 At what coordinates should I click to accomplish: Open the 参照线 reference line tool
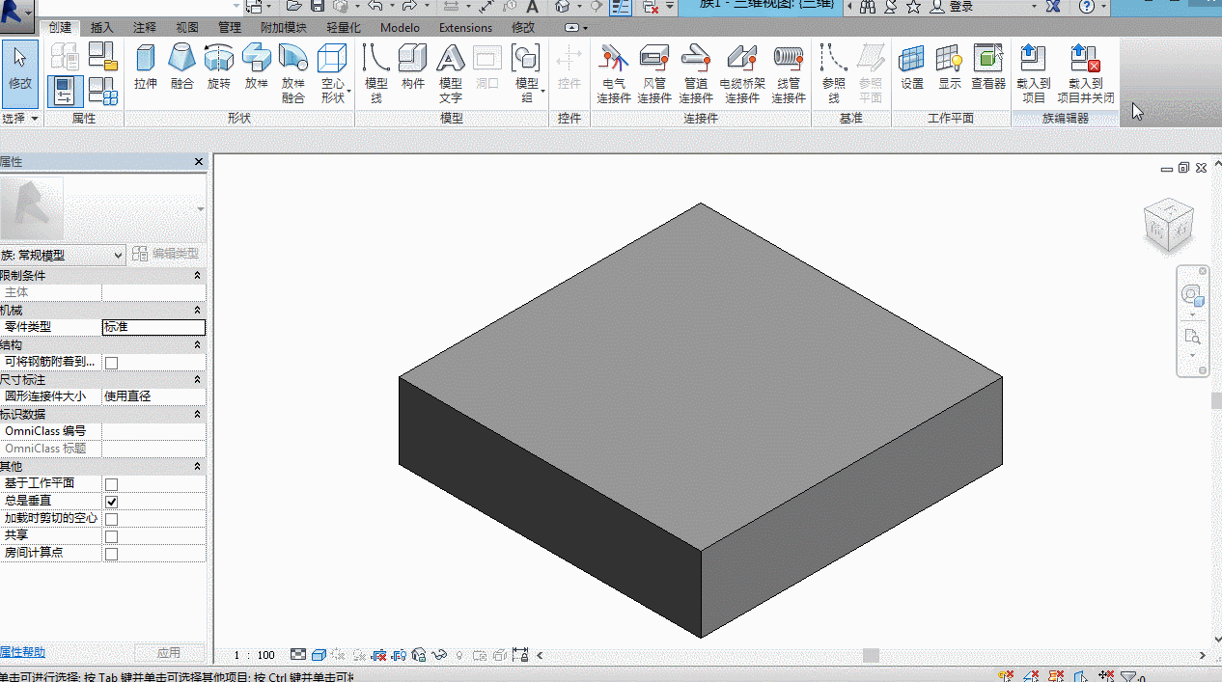pos(834,73)
